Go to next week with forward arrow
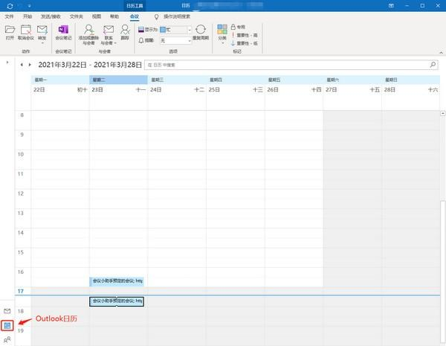This screenshot has height=346, width=446. pyautogui.click(x=30, y=65)
